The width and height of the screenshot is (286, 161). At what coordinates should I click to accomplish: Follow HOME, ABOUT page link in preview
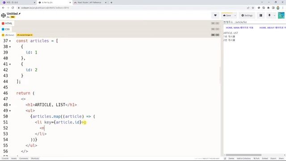[x=273, y=28]
